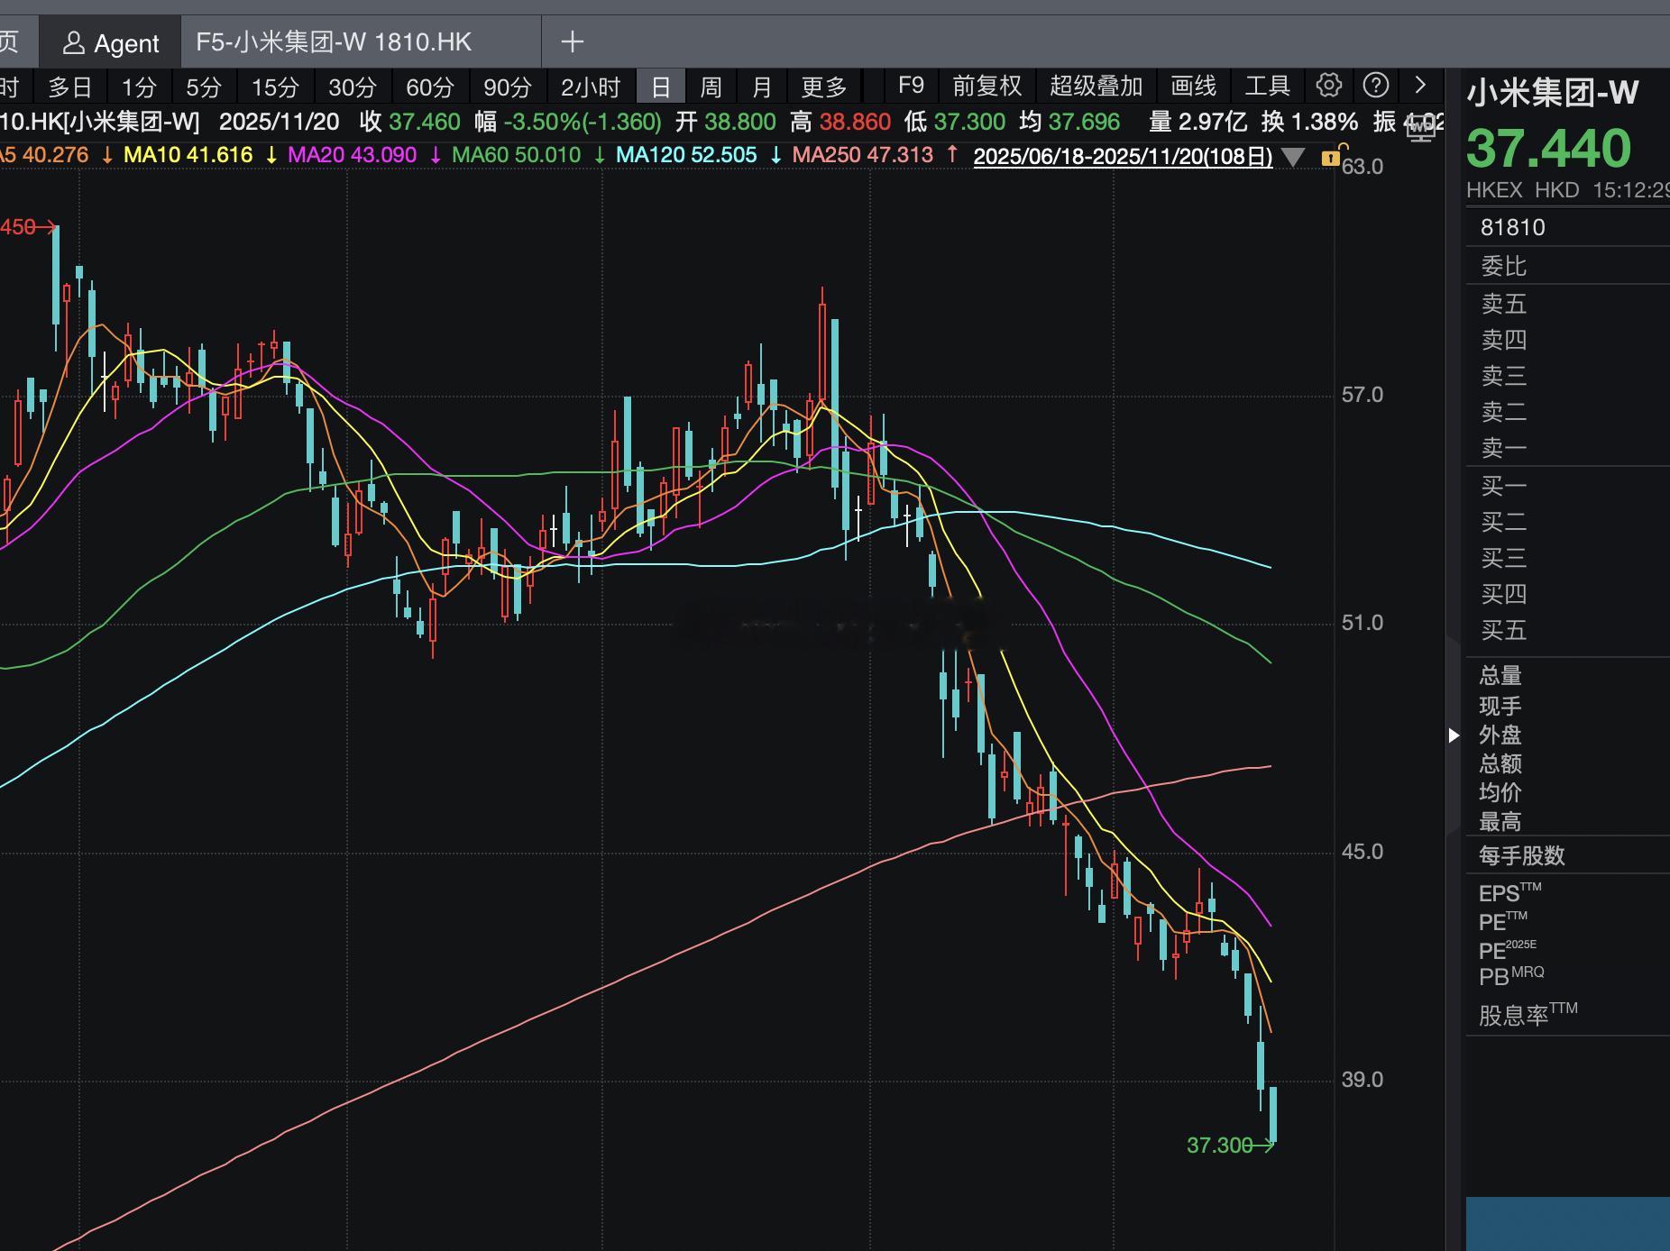Click the 2025/06/18-2025/11/20 date range link

tap(1123, 156)
